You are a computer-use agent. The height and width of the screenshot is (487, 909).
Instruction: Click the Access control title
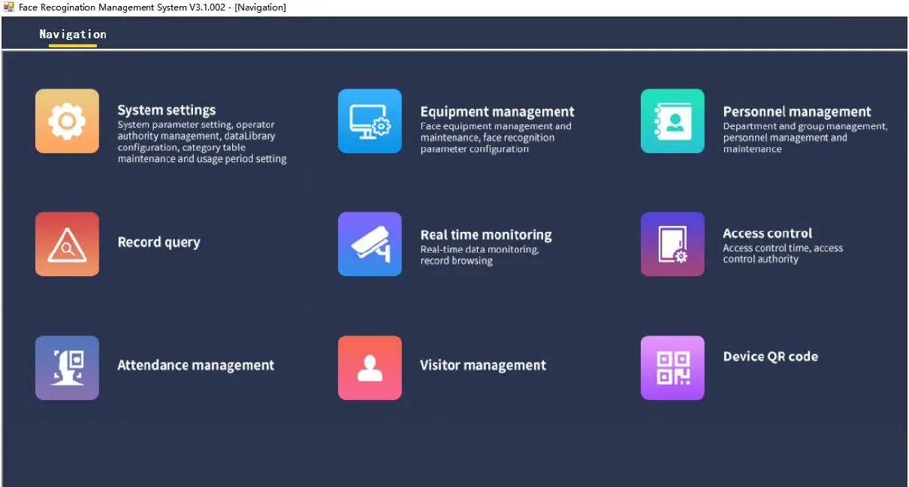point(768,233)
